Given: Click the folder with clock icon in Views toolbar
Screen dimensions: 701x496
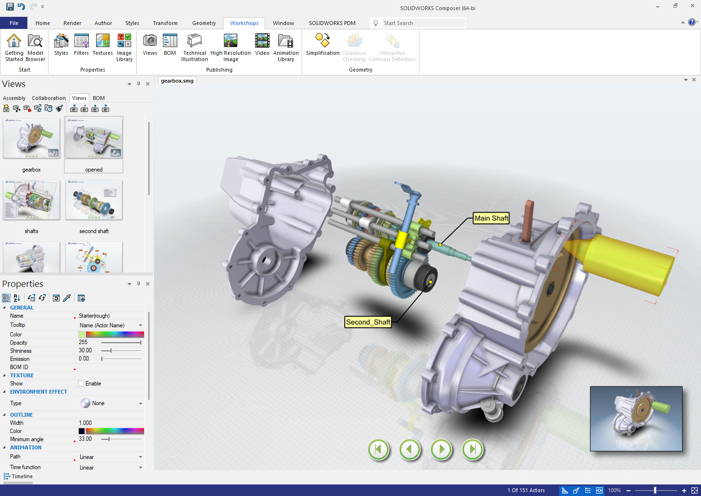Looking at the screenshot, I should point(49,109).
